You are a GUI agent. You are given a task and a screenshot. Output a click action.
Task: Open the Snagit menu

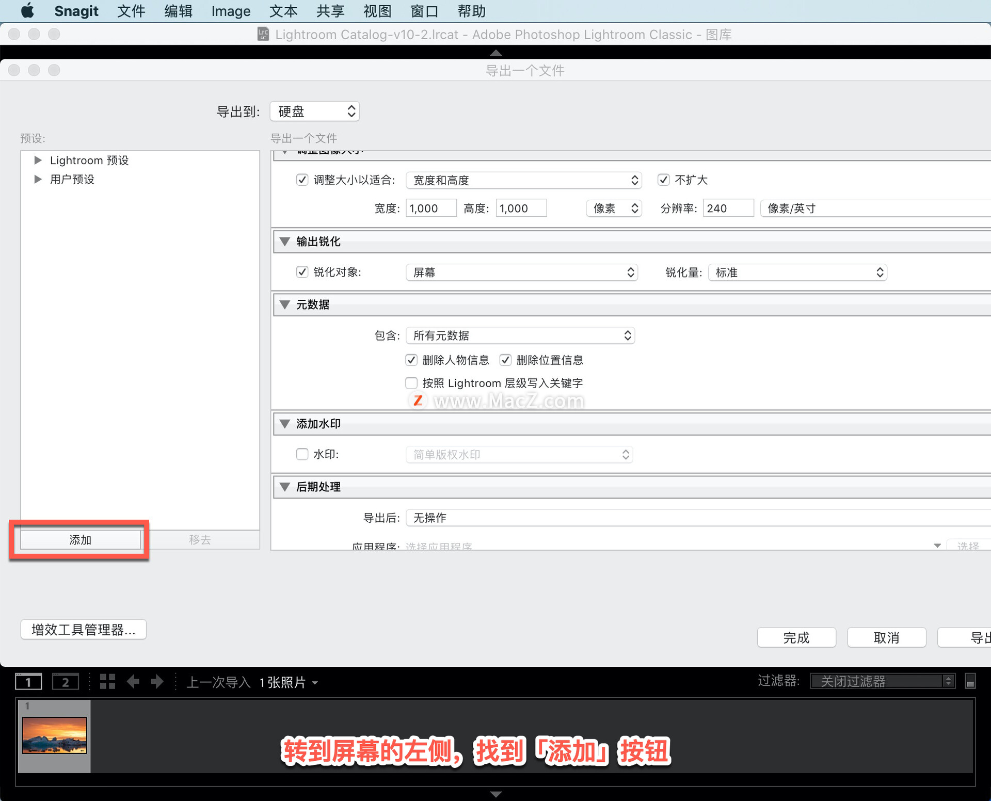[x=76, y=11]
